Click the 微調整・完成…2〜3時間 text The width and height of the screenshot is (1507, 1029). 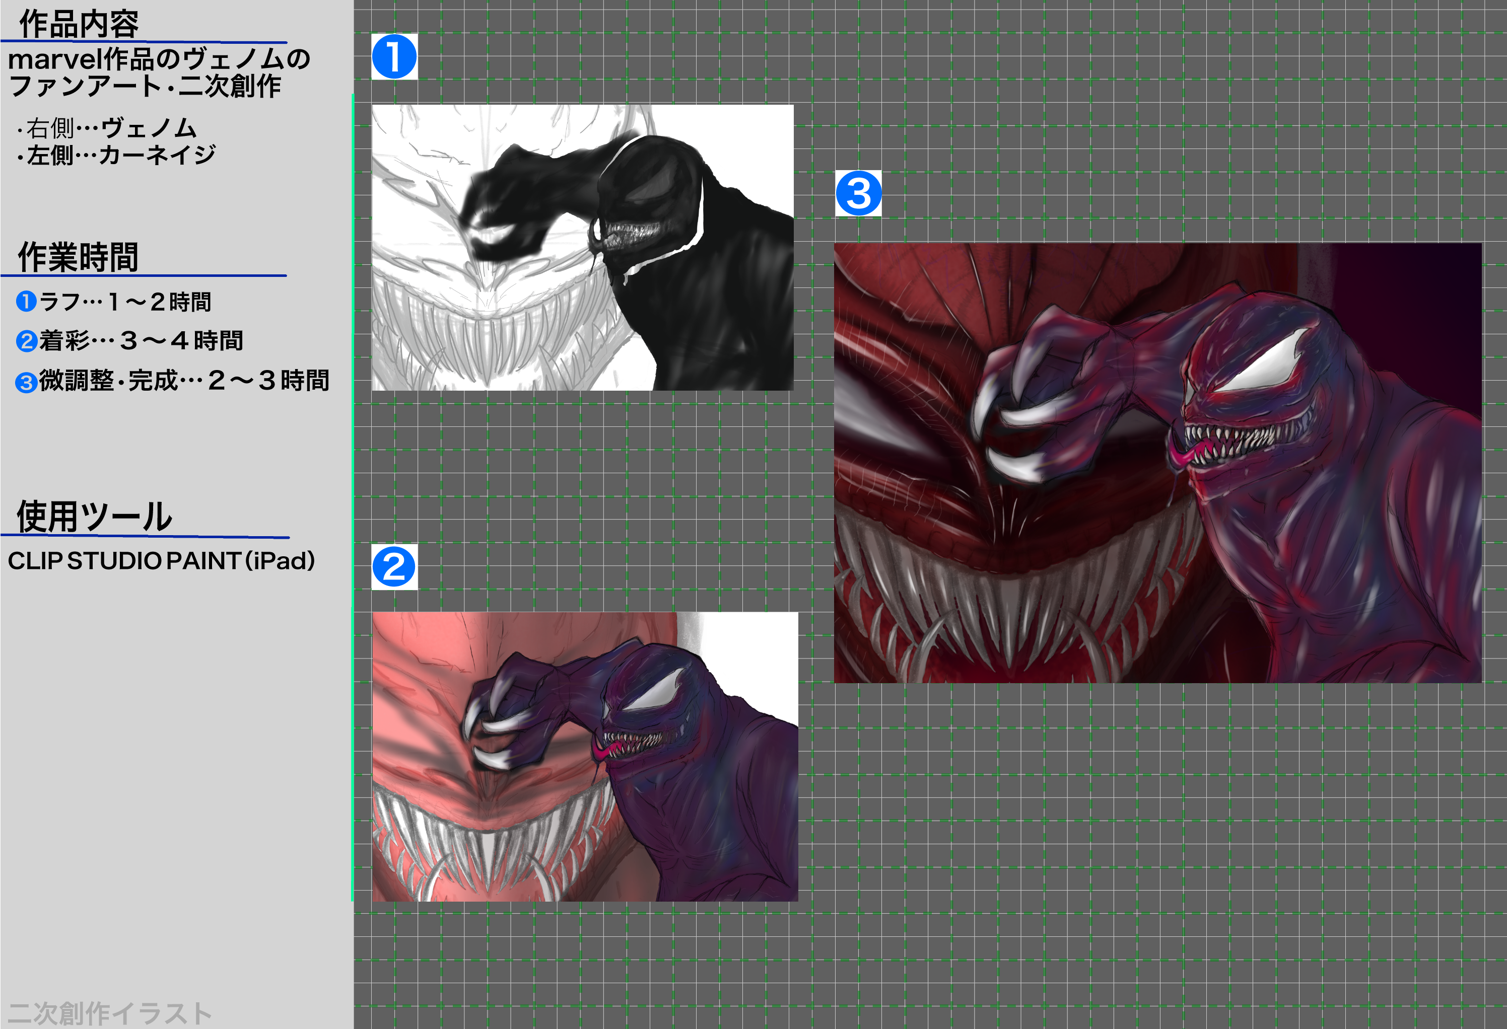(x=184, y=381)
